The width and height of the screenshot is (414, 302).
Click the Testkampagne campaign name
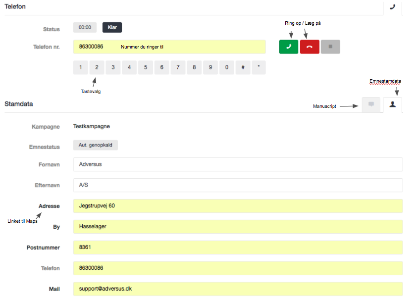tap(91, 126)
